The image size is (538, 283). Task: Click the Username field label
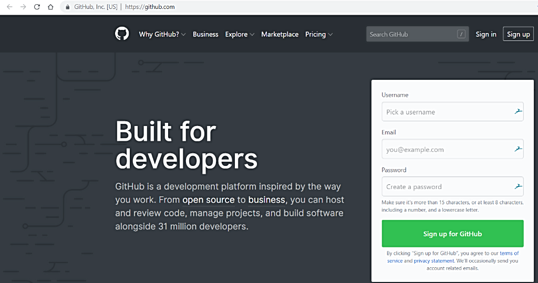(395, 95)
